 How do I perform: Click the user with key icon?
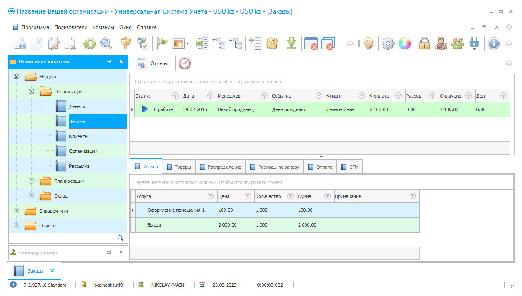pos(441,43)
